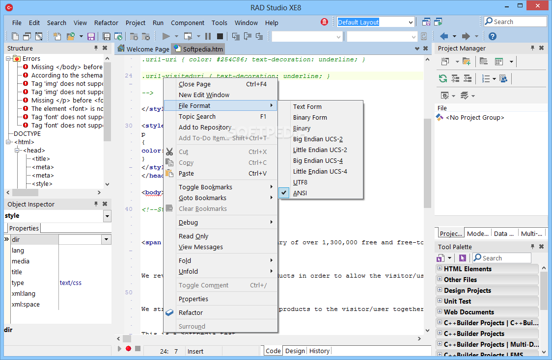Click the Structure panel horizontal scrollbar thumb

pos(25,193)
